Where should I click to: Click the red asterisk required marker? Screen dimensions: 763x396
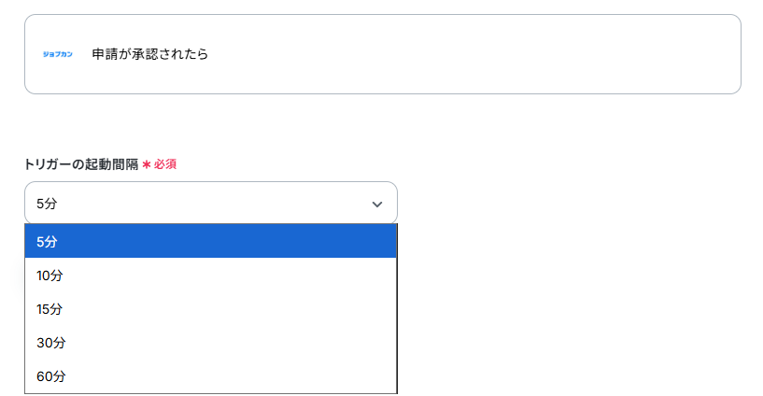pos(147,164)
